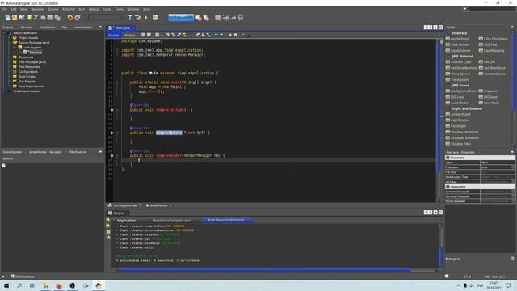Click the New File toolbar icon

pyautogui.click(x=7, y=18)
